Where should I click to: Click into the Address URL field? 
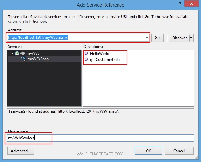point(76,38)
